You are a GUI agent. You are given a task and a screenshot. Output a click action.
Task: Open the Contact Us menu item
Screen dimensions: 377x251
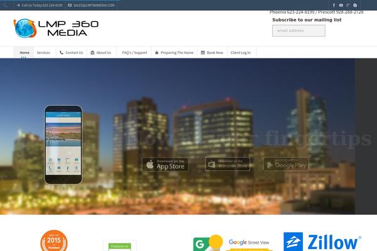click(x=71, y=53)
